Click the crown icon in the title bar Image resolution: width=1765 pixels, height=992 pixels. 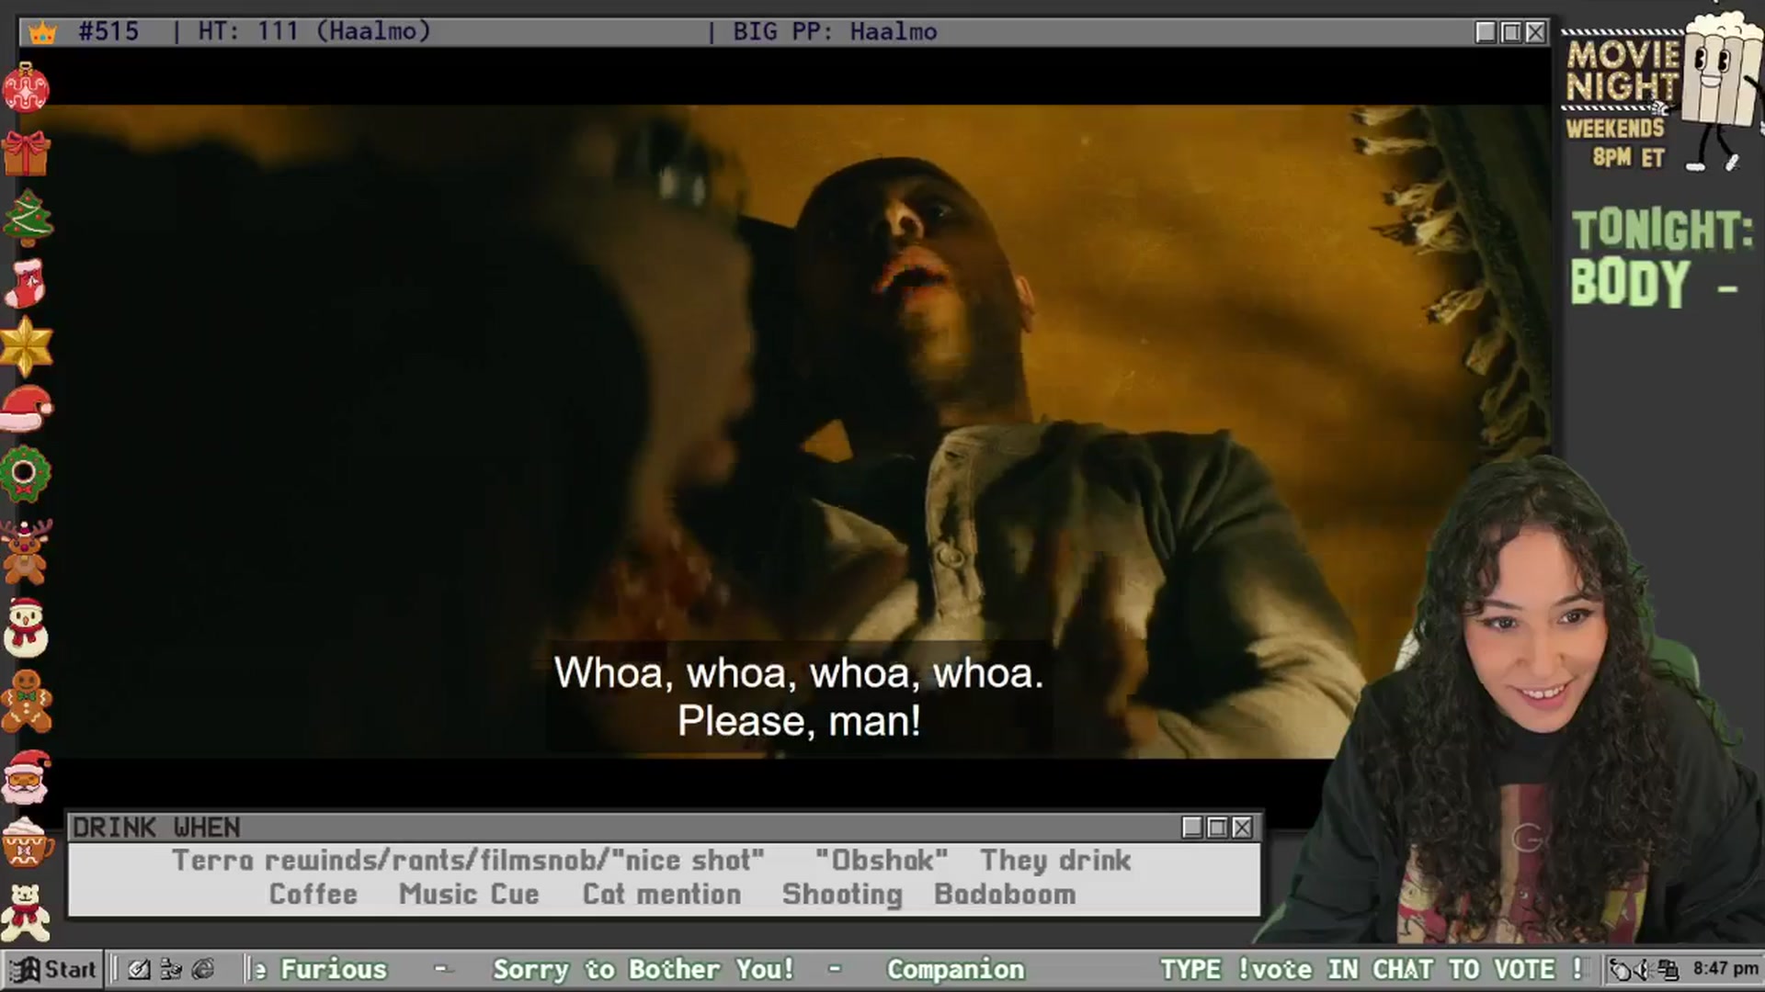point(42,33)
